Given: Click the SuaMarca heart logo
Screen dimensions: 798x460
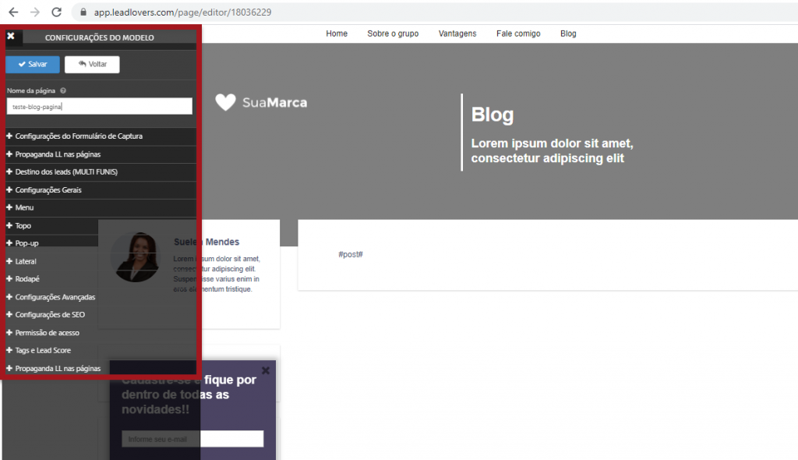Looking at the screenshot, I should click(225, 102).
